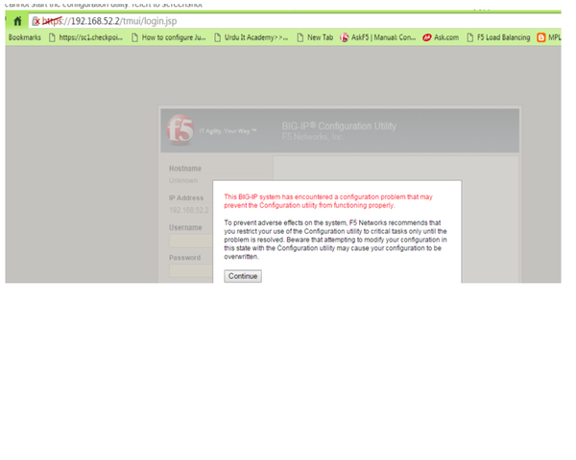Click the F5 Networks, Inc. text
The image size is (576, 460).
[313, 137]
